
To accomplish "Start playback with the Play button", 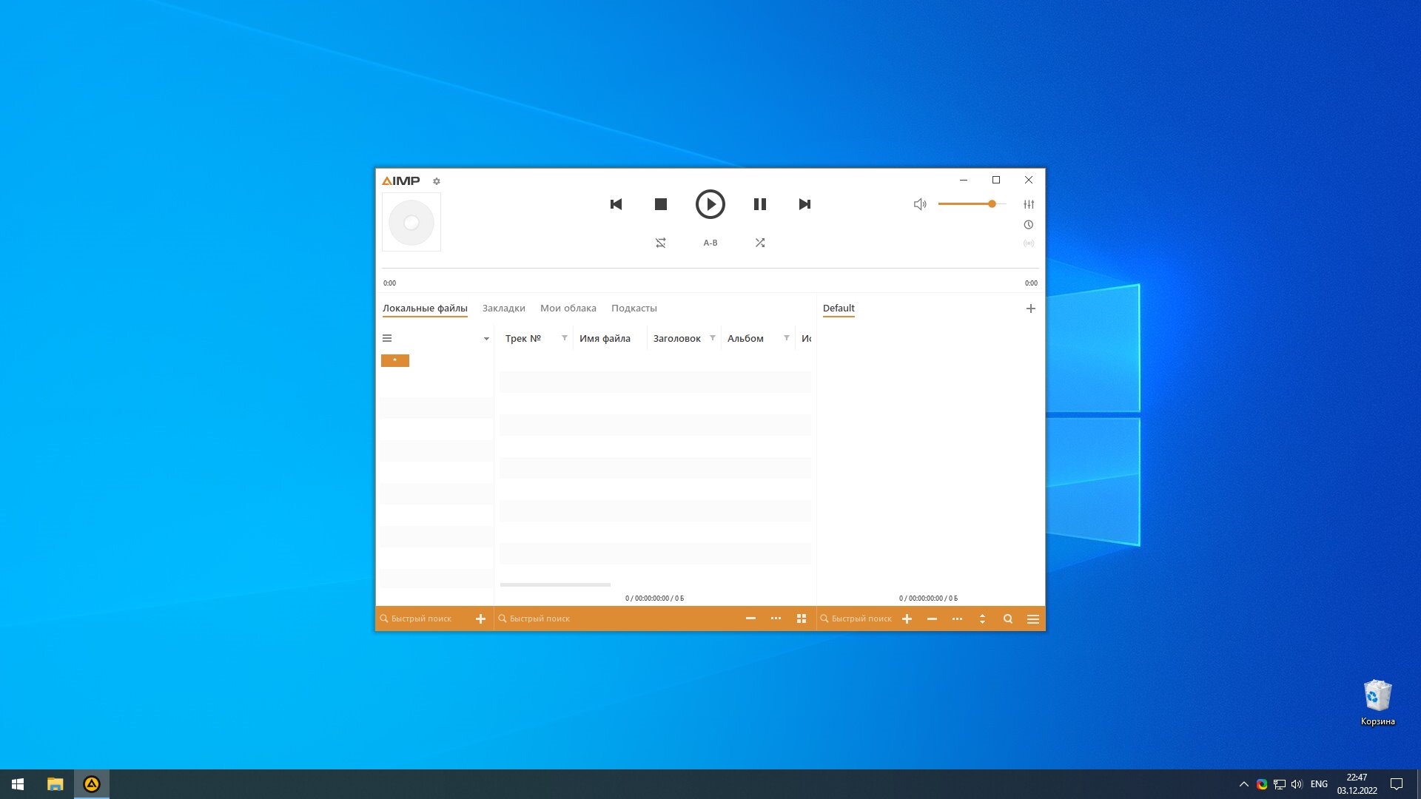I will [710, 204].
